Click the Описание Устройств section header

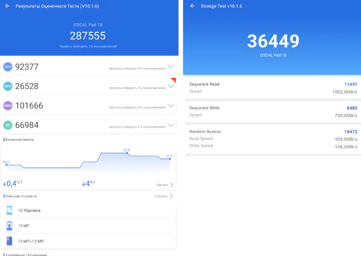21,196
